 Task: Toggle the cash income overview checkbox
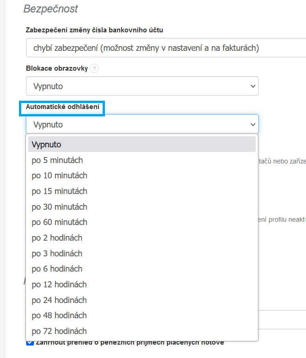coord(30,343)
